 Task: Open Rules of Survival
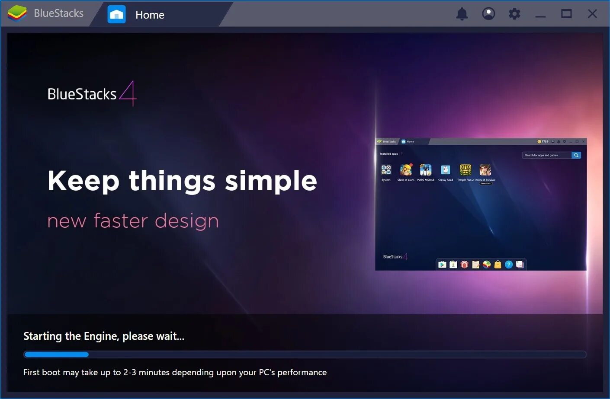[485, 169]
